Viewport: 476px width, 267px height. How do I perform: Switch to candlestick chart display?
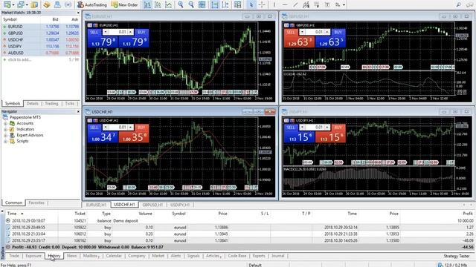coord(158,4)
